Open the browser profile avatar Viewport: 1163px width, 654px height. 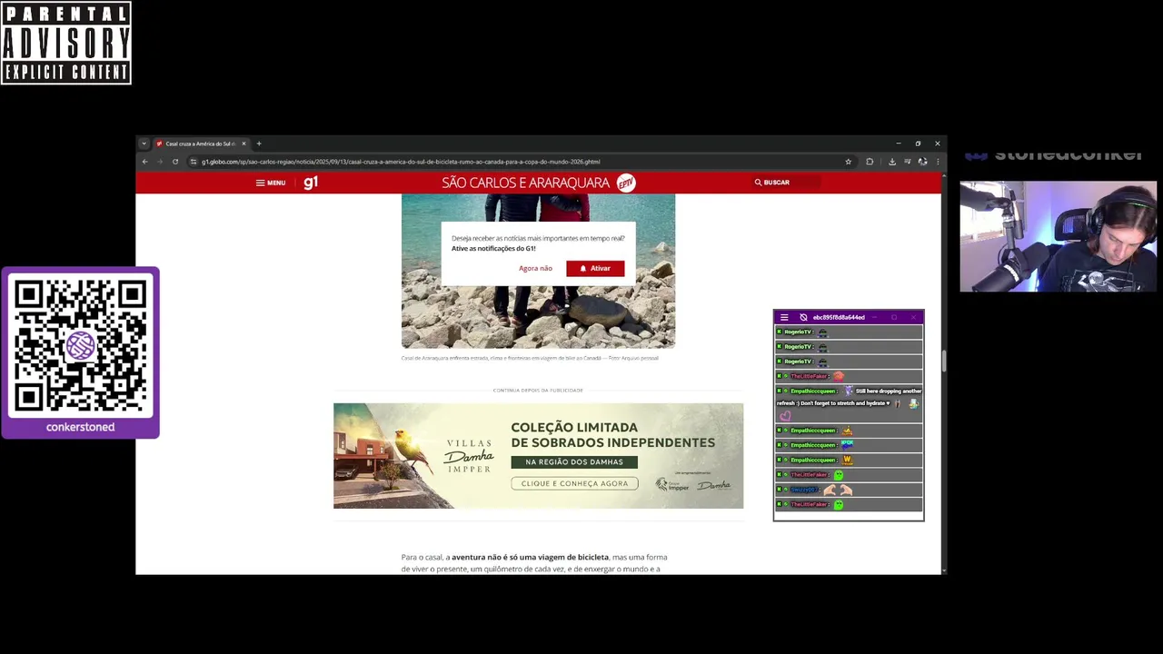click(x=922, y=162)
